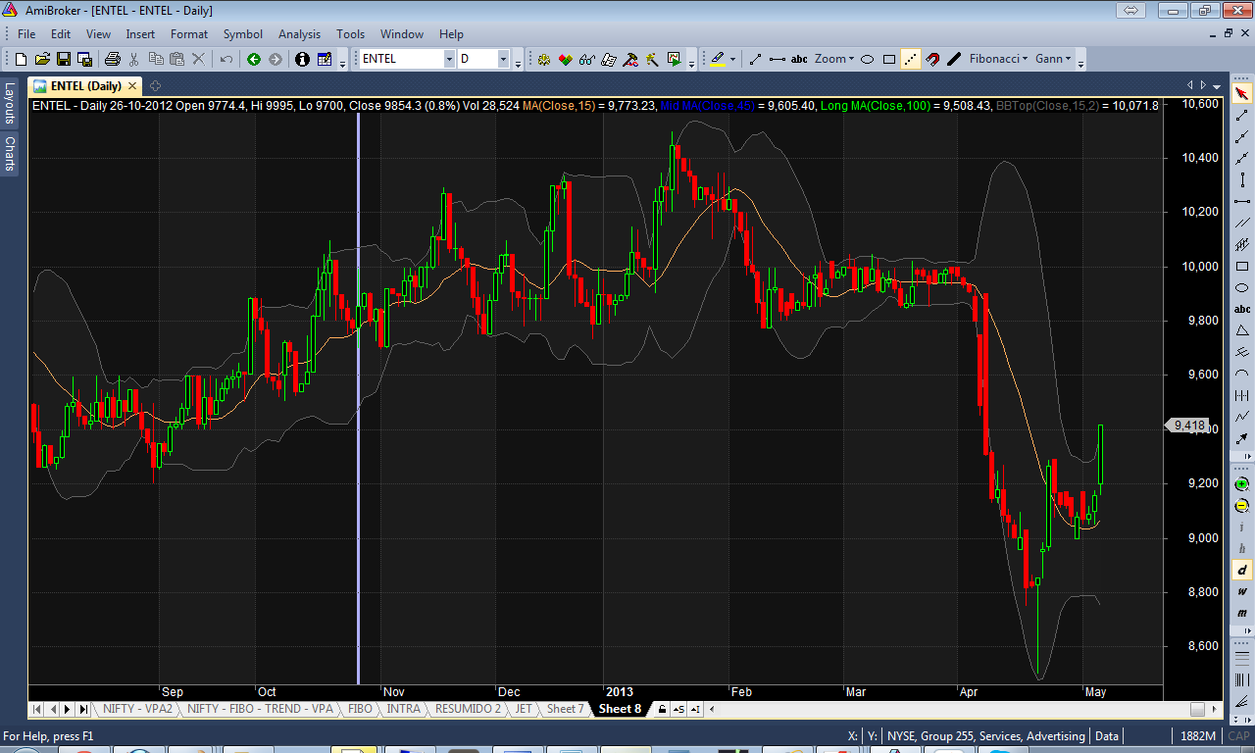Click the Save file icon
The width and height of the screenshot is (1255, 753).
63,59
